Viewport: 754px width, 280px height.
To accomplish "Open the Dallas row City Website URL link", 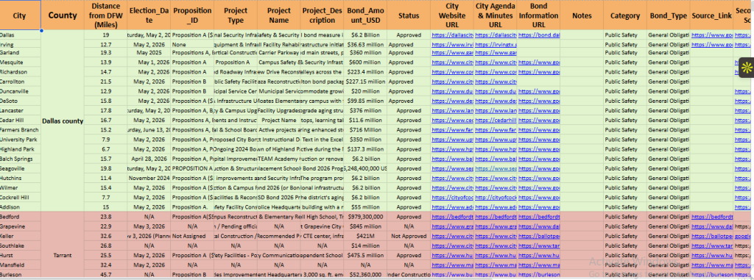I will (x=453, y=35).
